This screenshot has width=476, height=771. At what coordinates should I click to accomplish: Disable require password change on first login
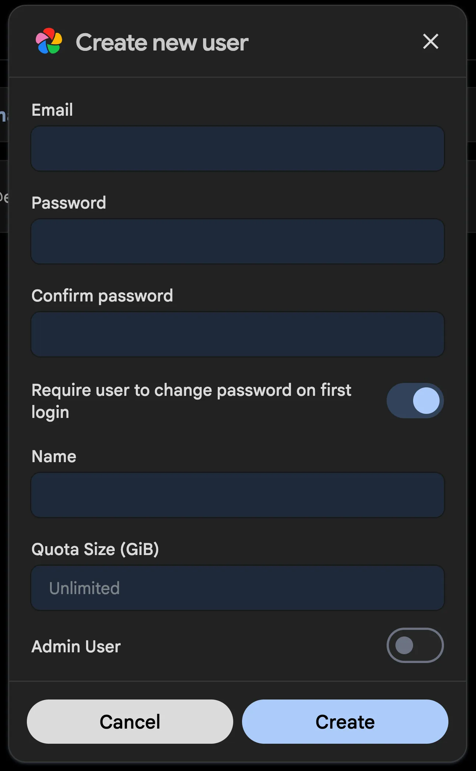coord(415,401)
